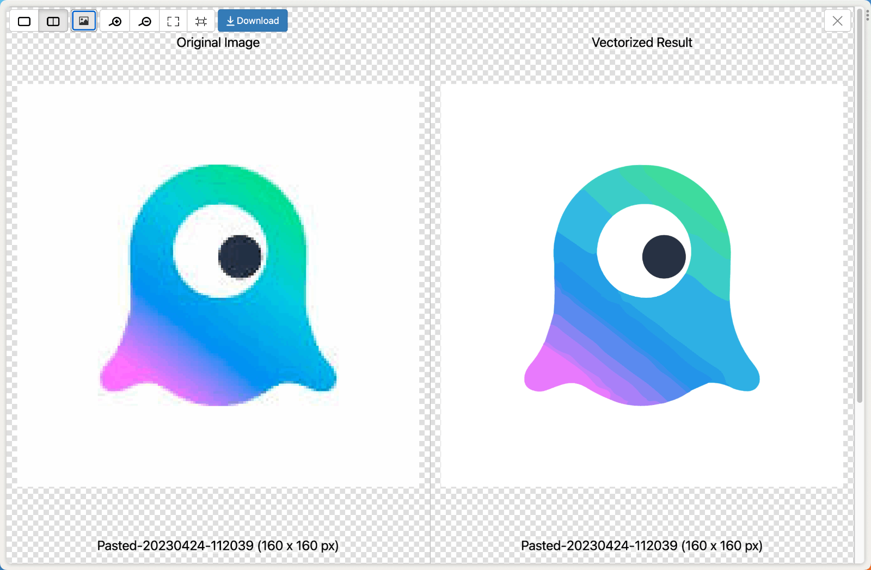Zoom out of the comparison

(145, 21)
